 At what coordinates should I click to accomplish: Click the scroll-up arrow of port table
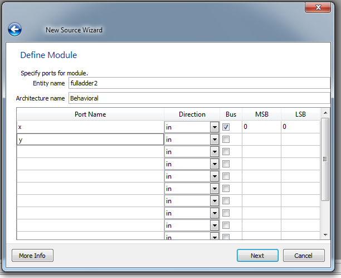pos(325,114)
